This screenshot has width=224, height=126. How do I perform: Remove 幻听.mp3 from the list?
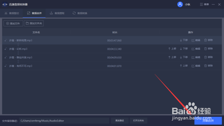(x=208, y=49)
